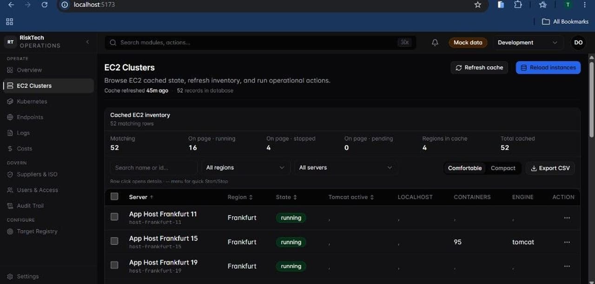595x284 pixels.
Task: Go back using browser back arrow
Action: coord(11,5)
